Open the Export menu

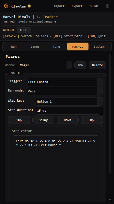coord(77,6)
